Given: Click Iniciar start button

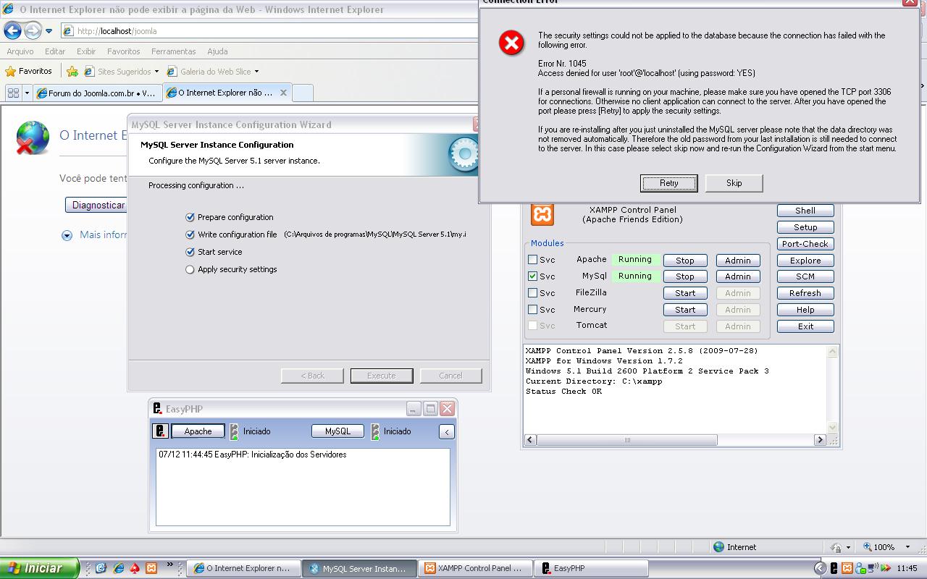Looking at the screenshot, I should click(x=38, y=568).
